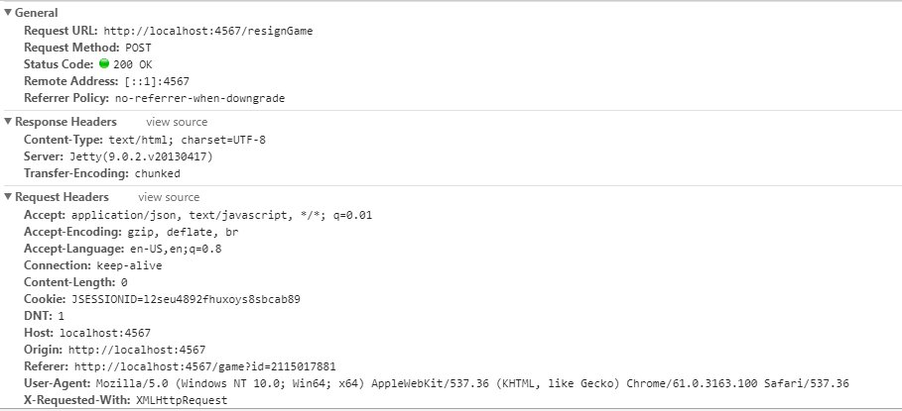This screenshot has height=411, width=902.
Task: Click the Server Jetty version value
Action: tap(141, 156)
